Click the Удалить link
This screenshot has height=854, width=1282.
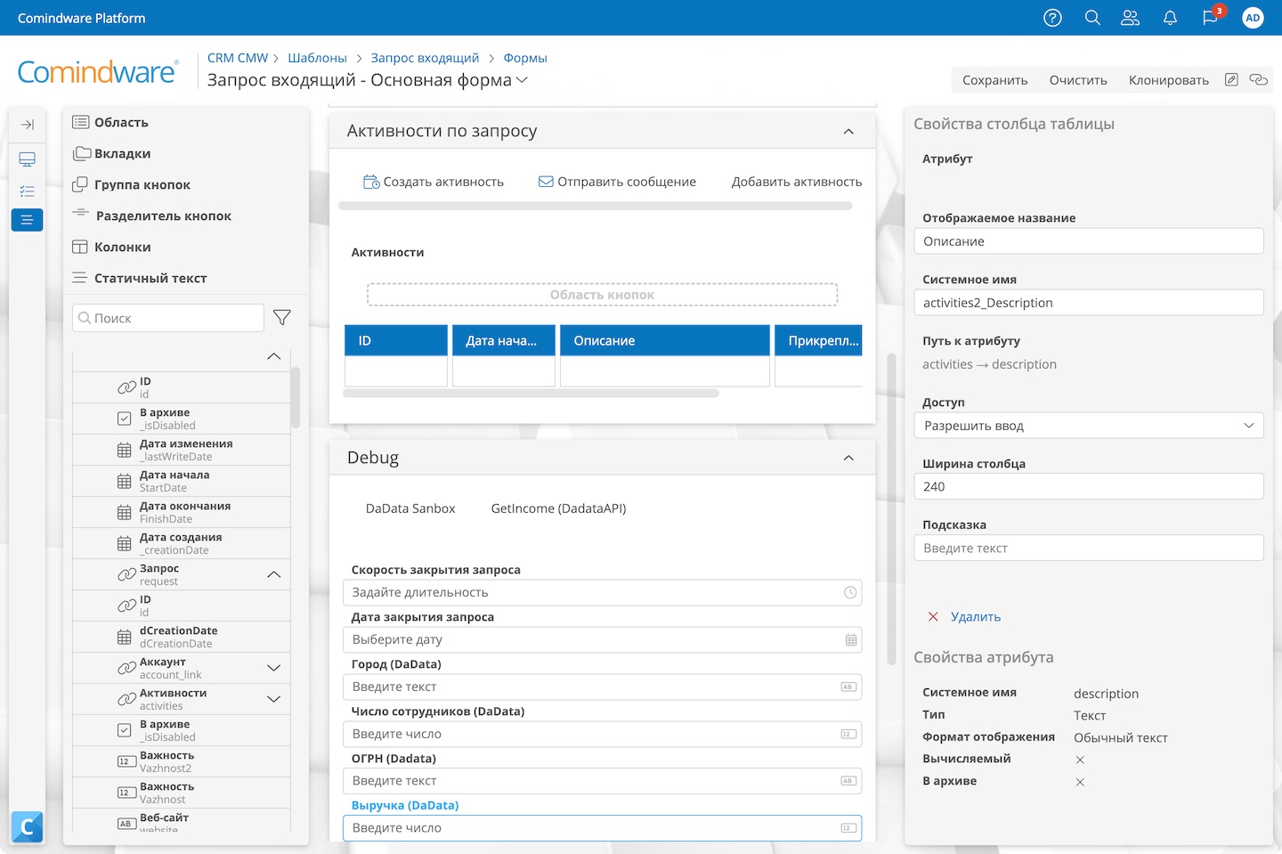coord(976,616)
